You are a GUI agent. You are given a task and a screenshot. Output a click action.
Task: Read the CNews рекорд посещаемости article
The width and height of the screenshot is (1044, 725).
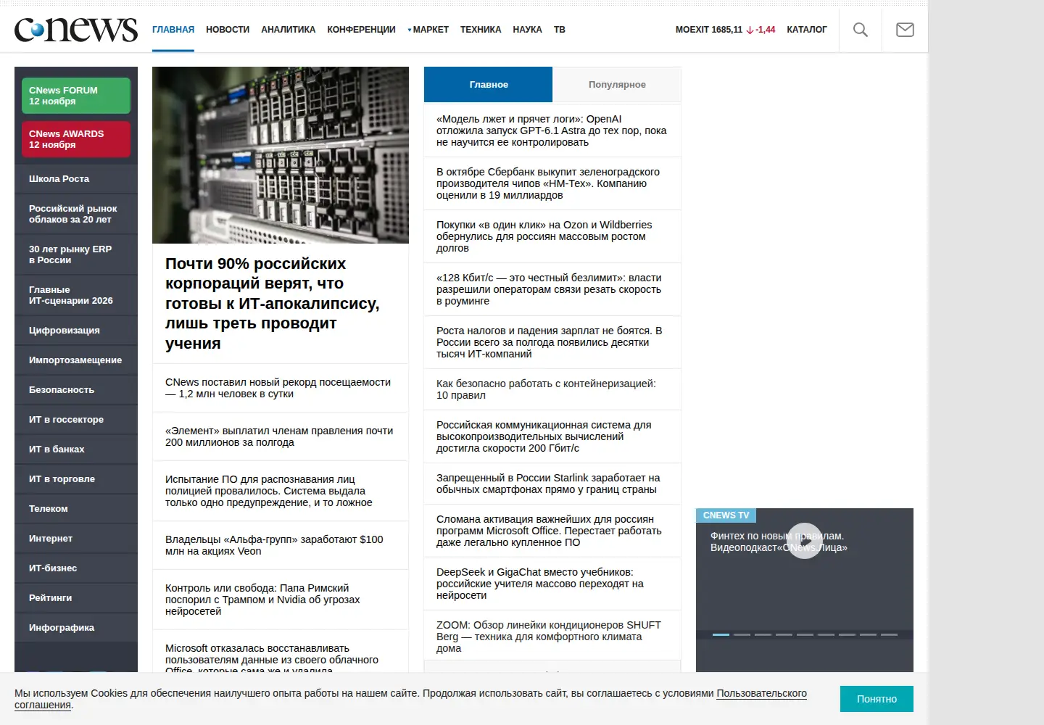[x=278, y=388]
